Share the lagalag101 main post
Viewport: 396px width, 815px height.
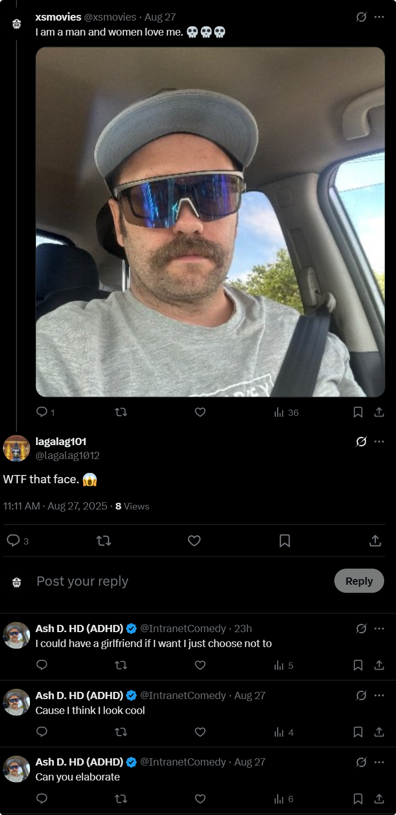(x=375, y=540)
